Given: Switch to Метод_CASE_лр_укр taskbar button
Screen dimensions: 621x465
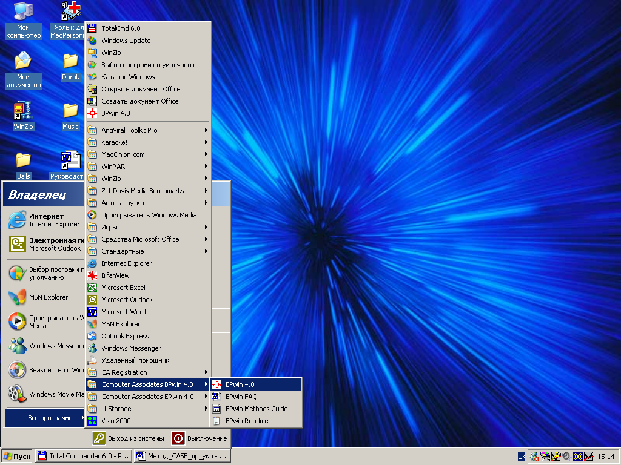Looking at the screenshot, I should [182, 457].
